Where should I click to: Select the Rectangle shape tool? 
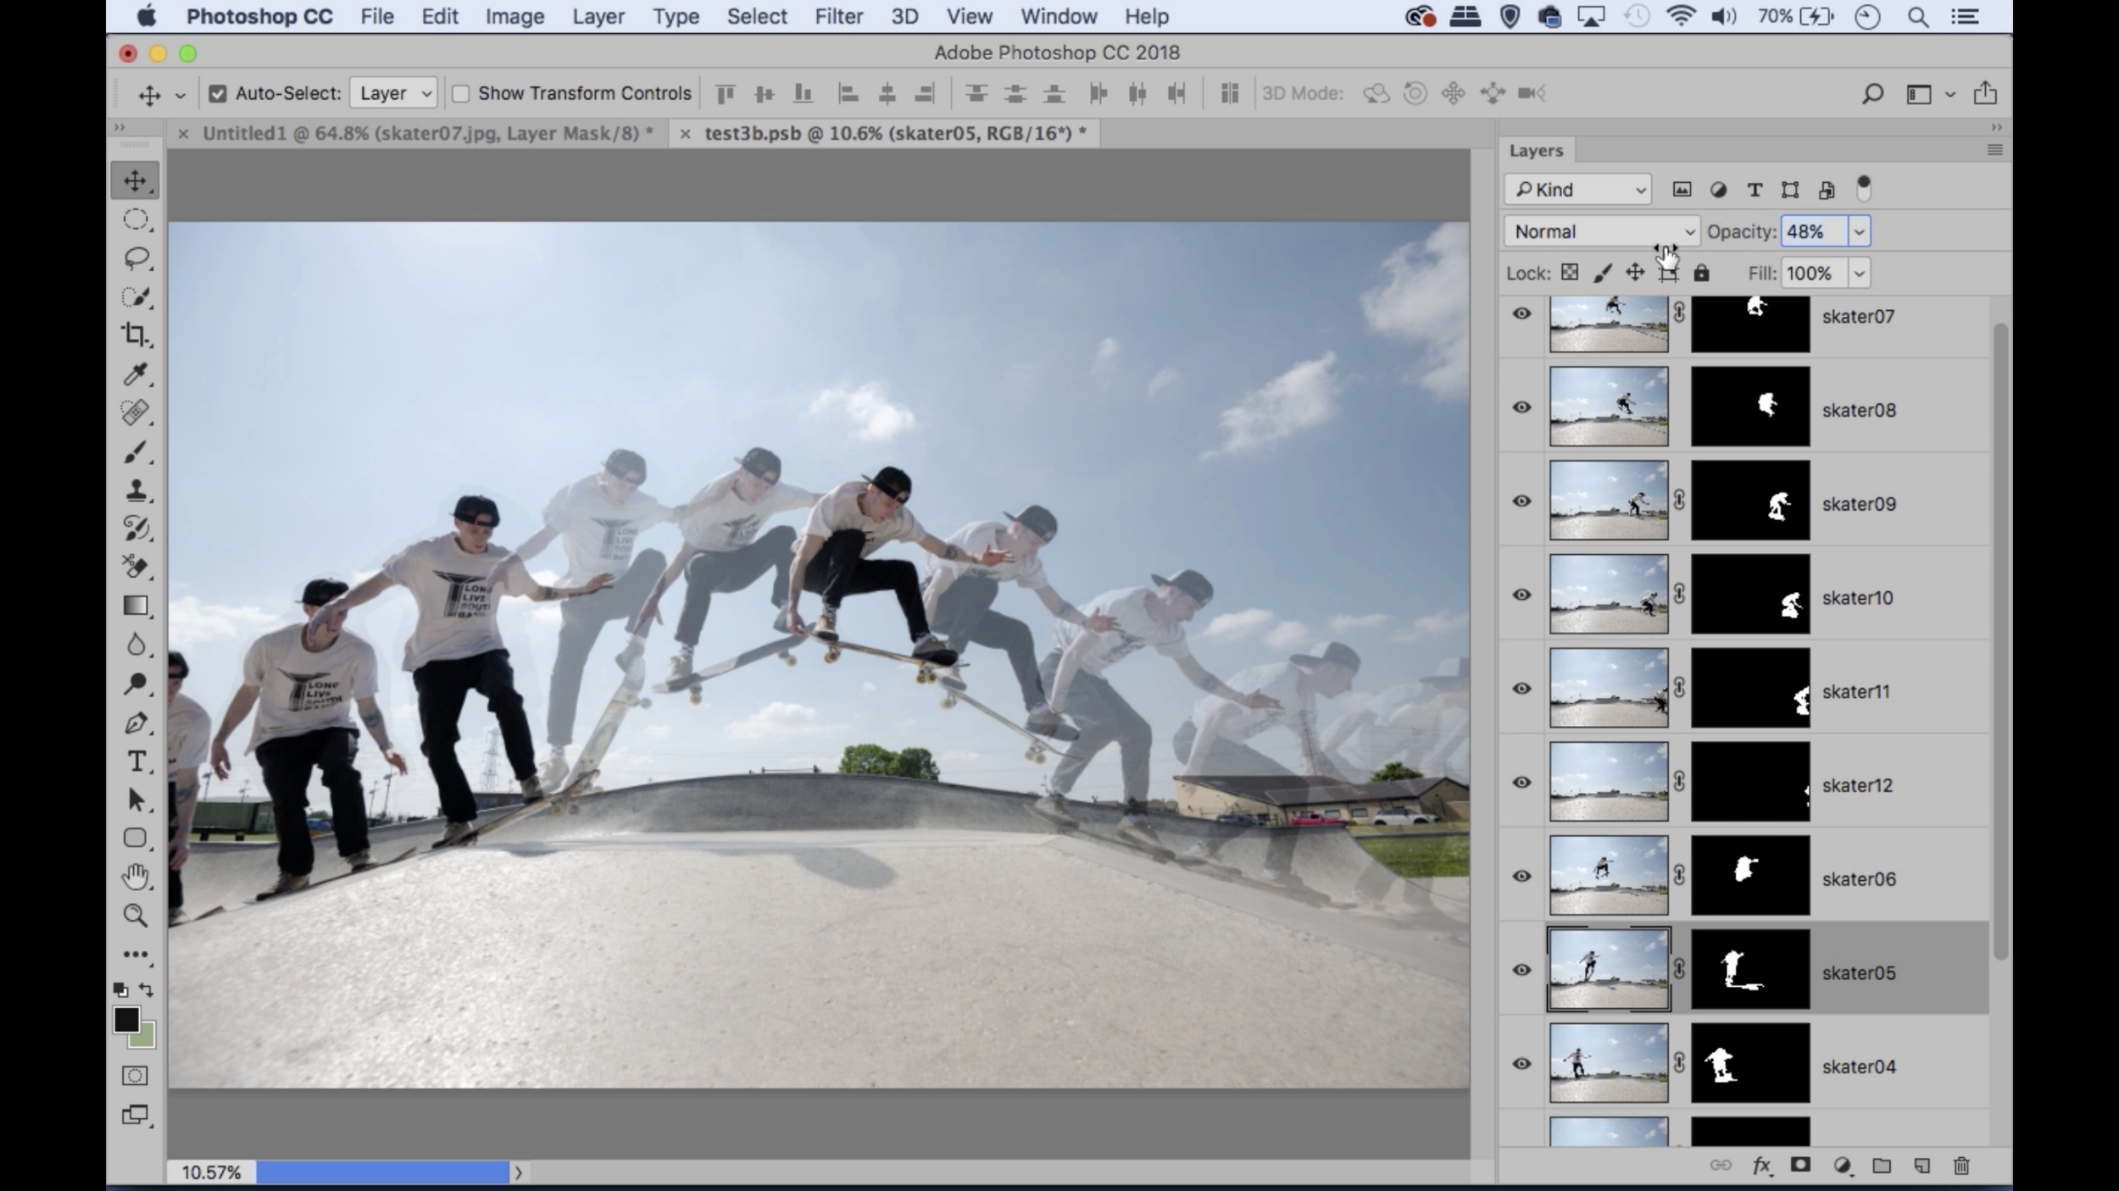135,838
